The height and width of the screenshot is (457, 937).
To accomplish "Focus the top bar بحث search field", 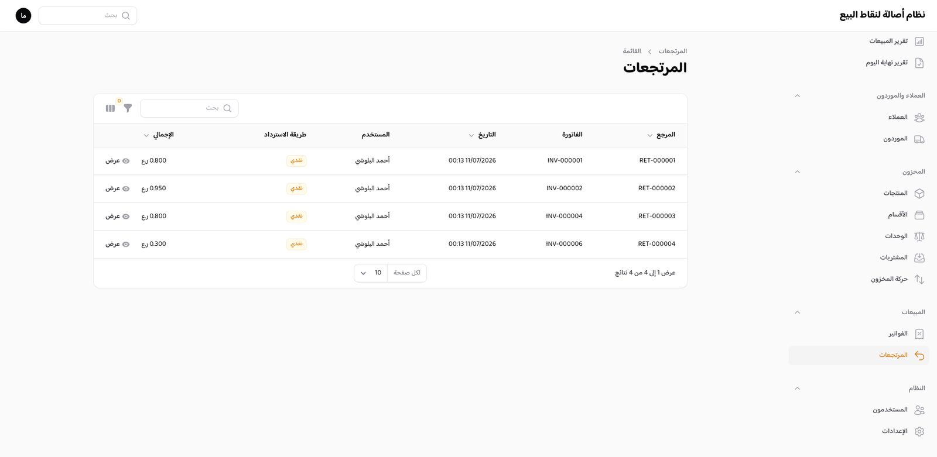I will (x=88, y=16).
